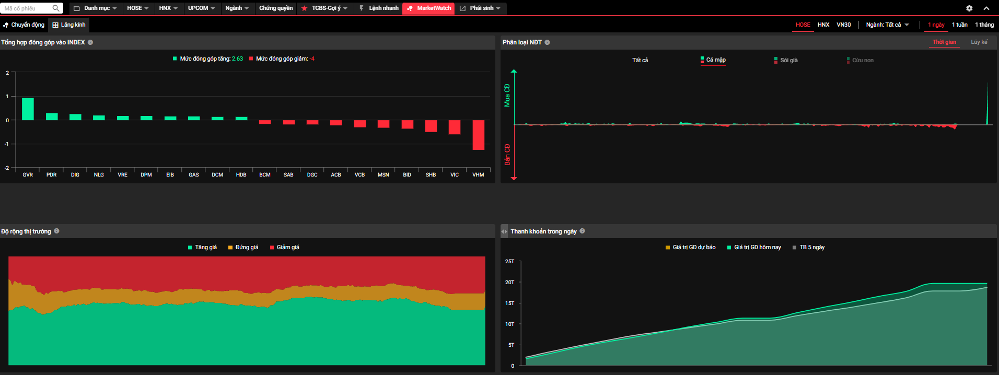This screenshot has width=999, height=375.
Task: Click info icon beside Độ rộng thị trường
Action: pos(57,231)
